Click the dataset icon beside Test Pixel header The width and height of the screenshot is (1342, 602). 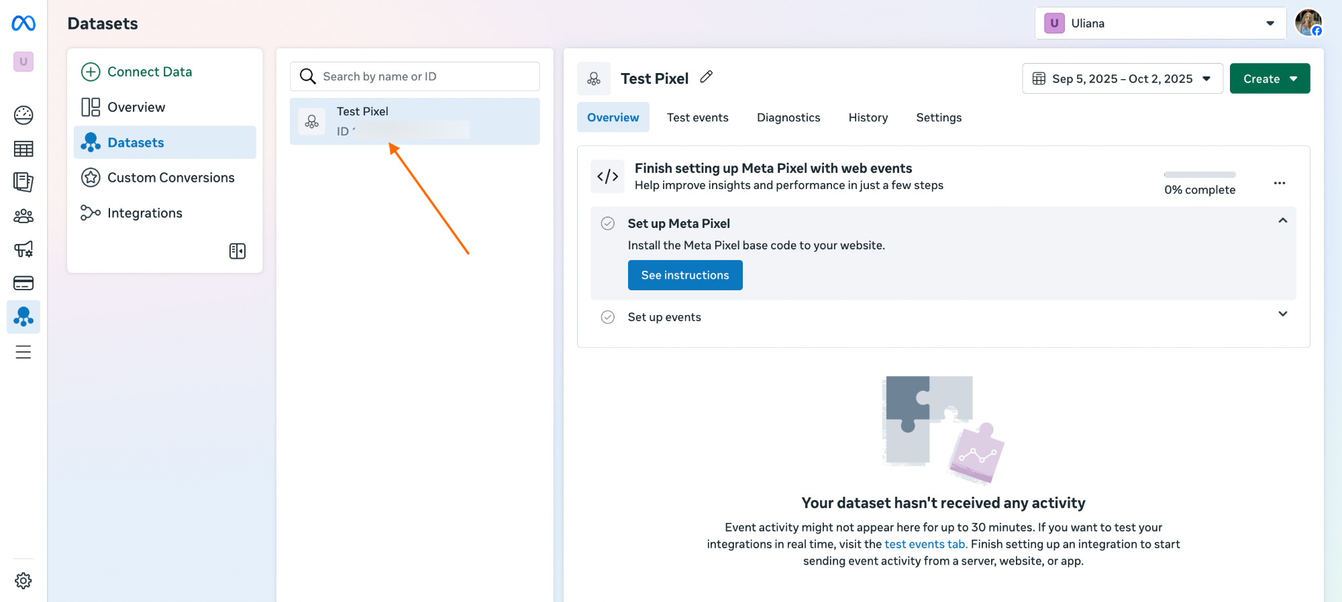pos(594,78)
